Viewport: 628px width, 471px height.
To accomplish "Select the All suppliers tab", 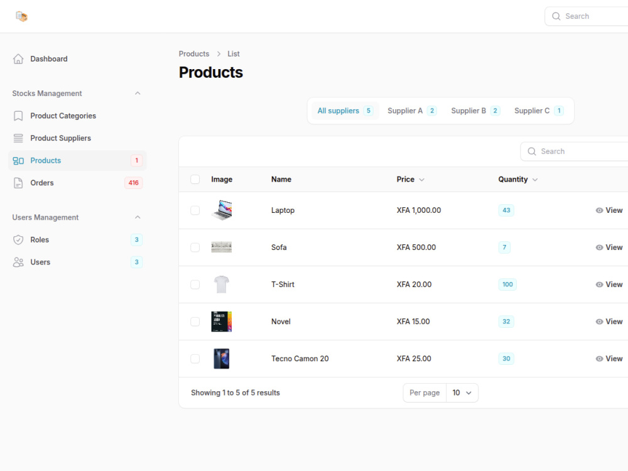I will click(x=345, y=111).
